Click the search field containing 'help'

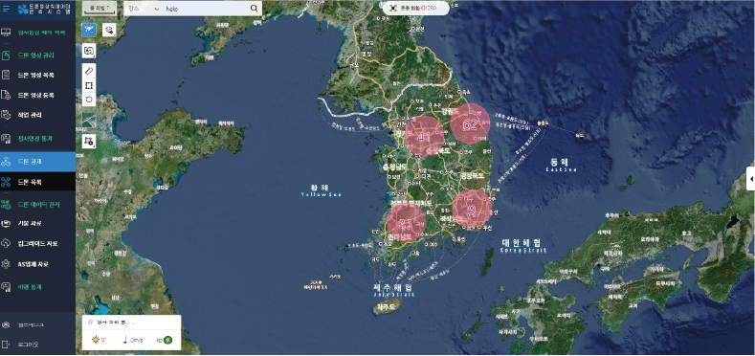click(205, 9)
